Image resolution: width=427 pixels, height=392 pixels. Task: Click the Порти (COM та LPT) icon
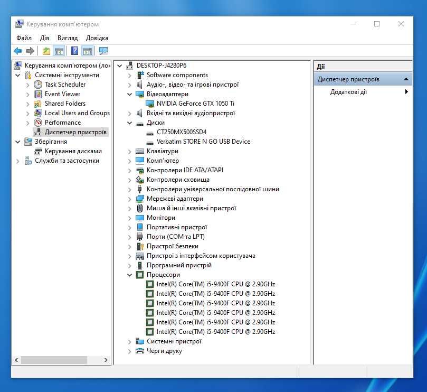(140, 237)
